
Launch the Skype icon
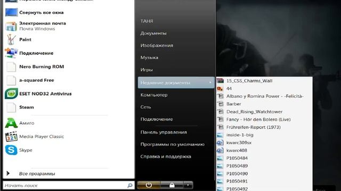11,150
